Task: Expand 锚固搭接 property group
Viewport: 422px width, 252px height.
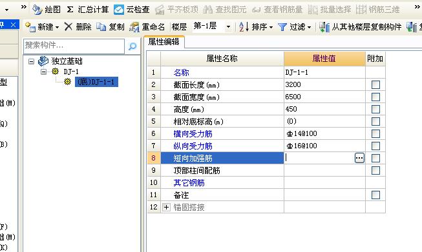Action: click(x=166, y=207)
